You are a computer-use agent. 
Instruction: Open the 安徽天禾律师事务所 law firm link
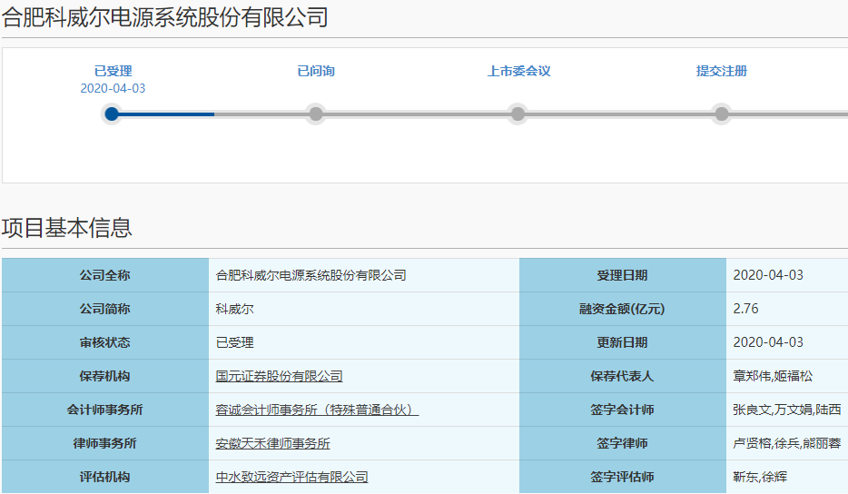click(x=272, y=443)
